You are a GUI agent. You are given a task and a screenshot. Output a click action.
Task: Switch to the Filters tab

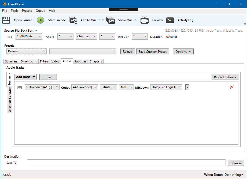[x=44, y=61]
